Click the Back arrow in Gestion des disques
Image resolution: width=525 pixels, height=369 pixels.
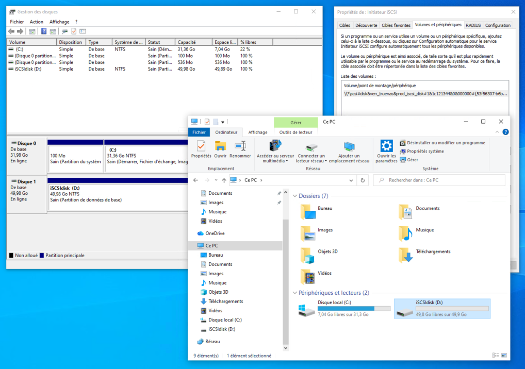click(x=11, y=31)
